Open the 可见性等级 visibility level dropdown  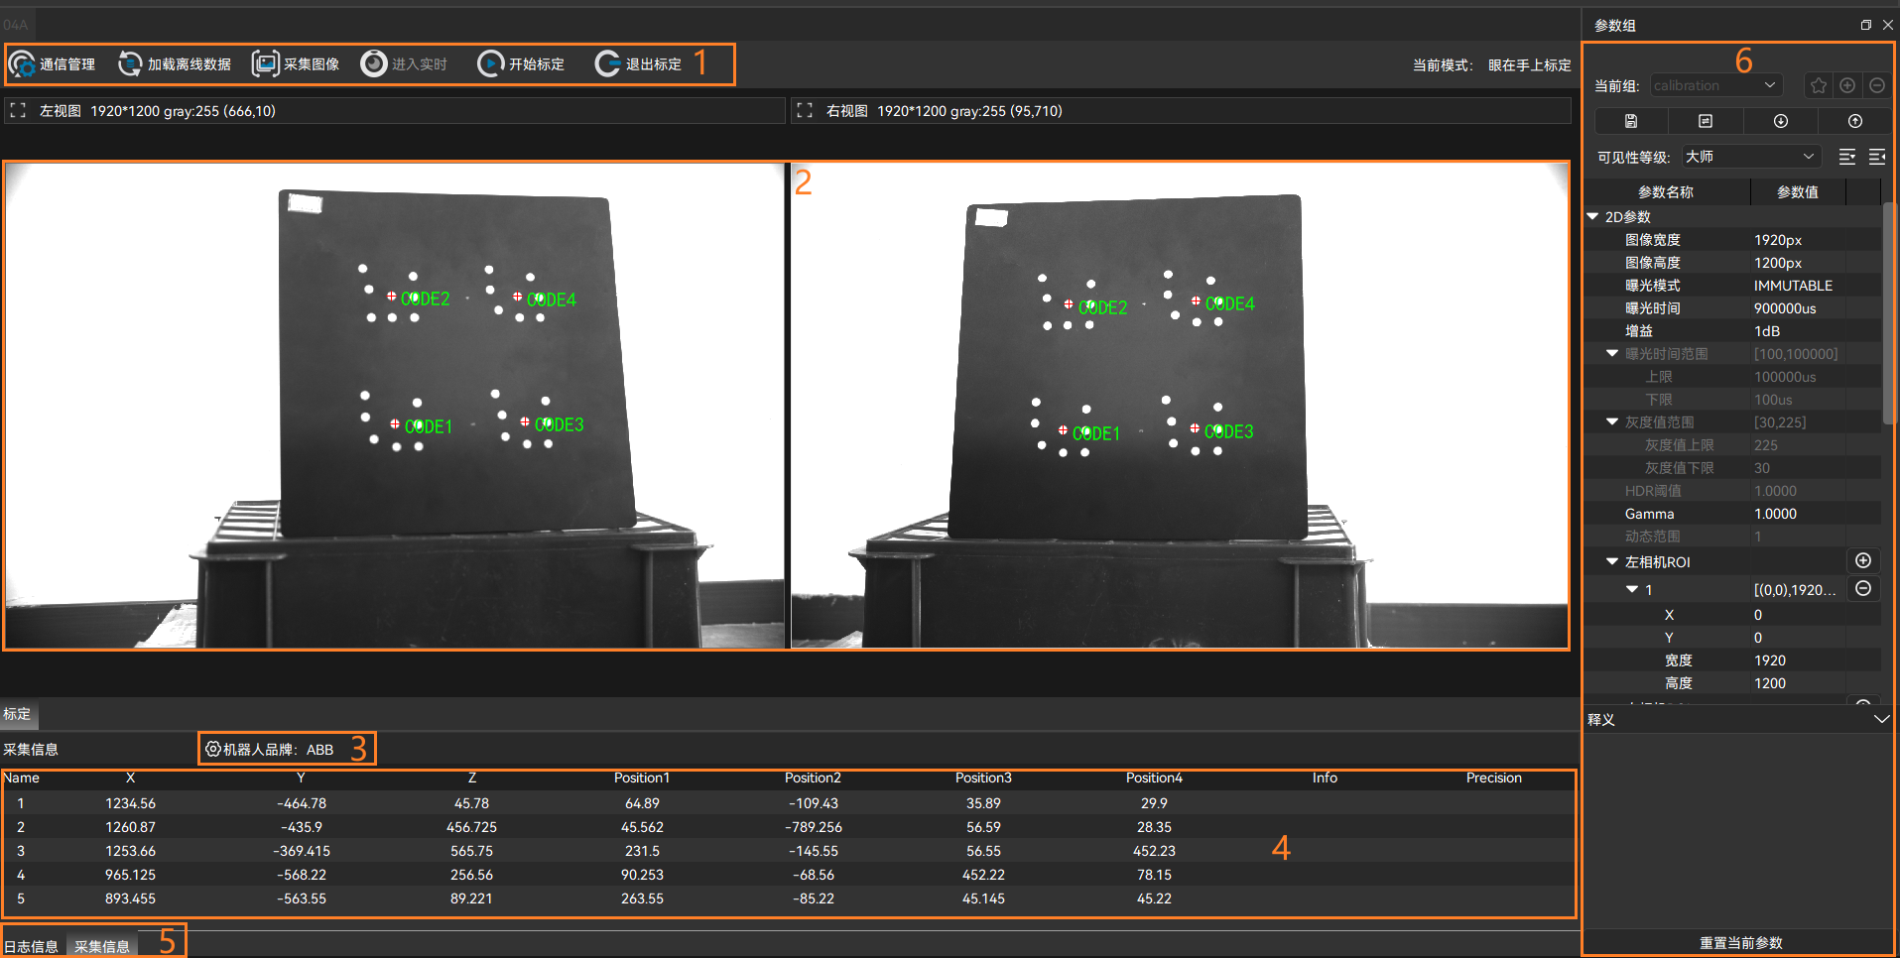tap(1750, 157)
